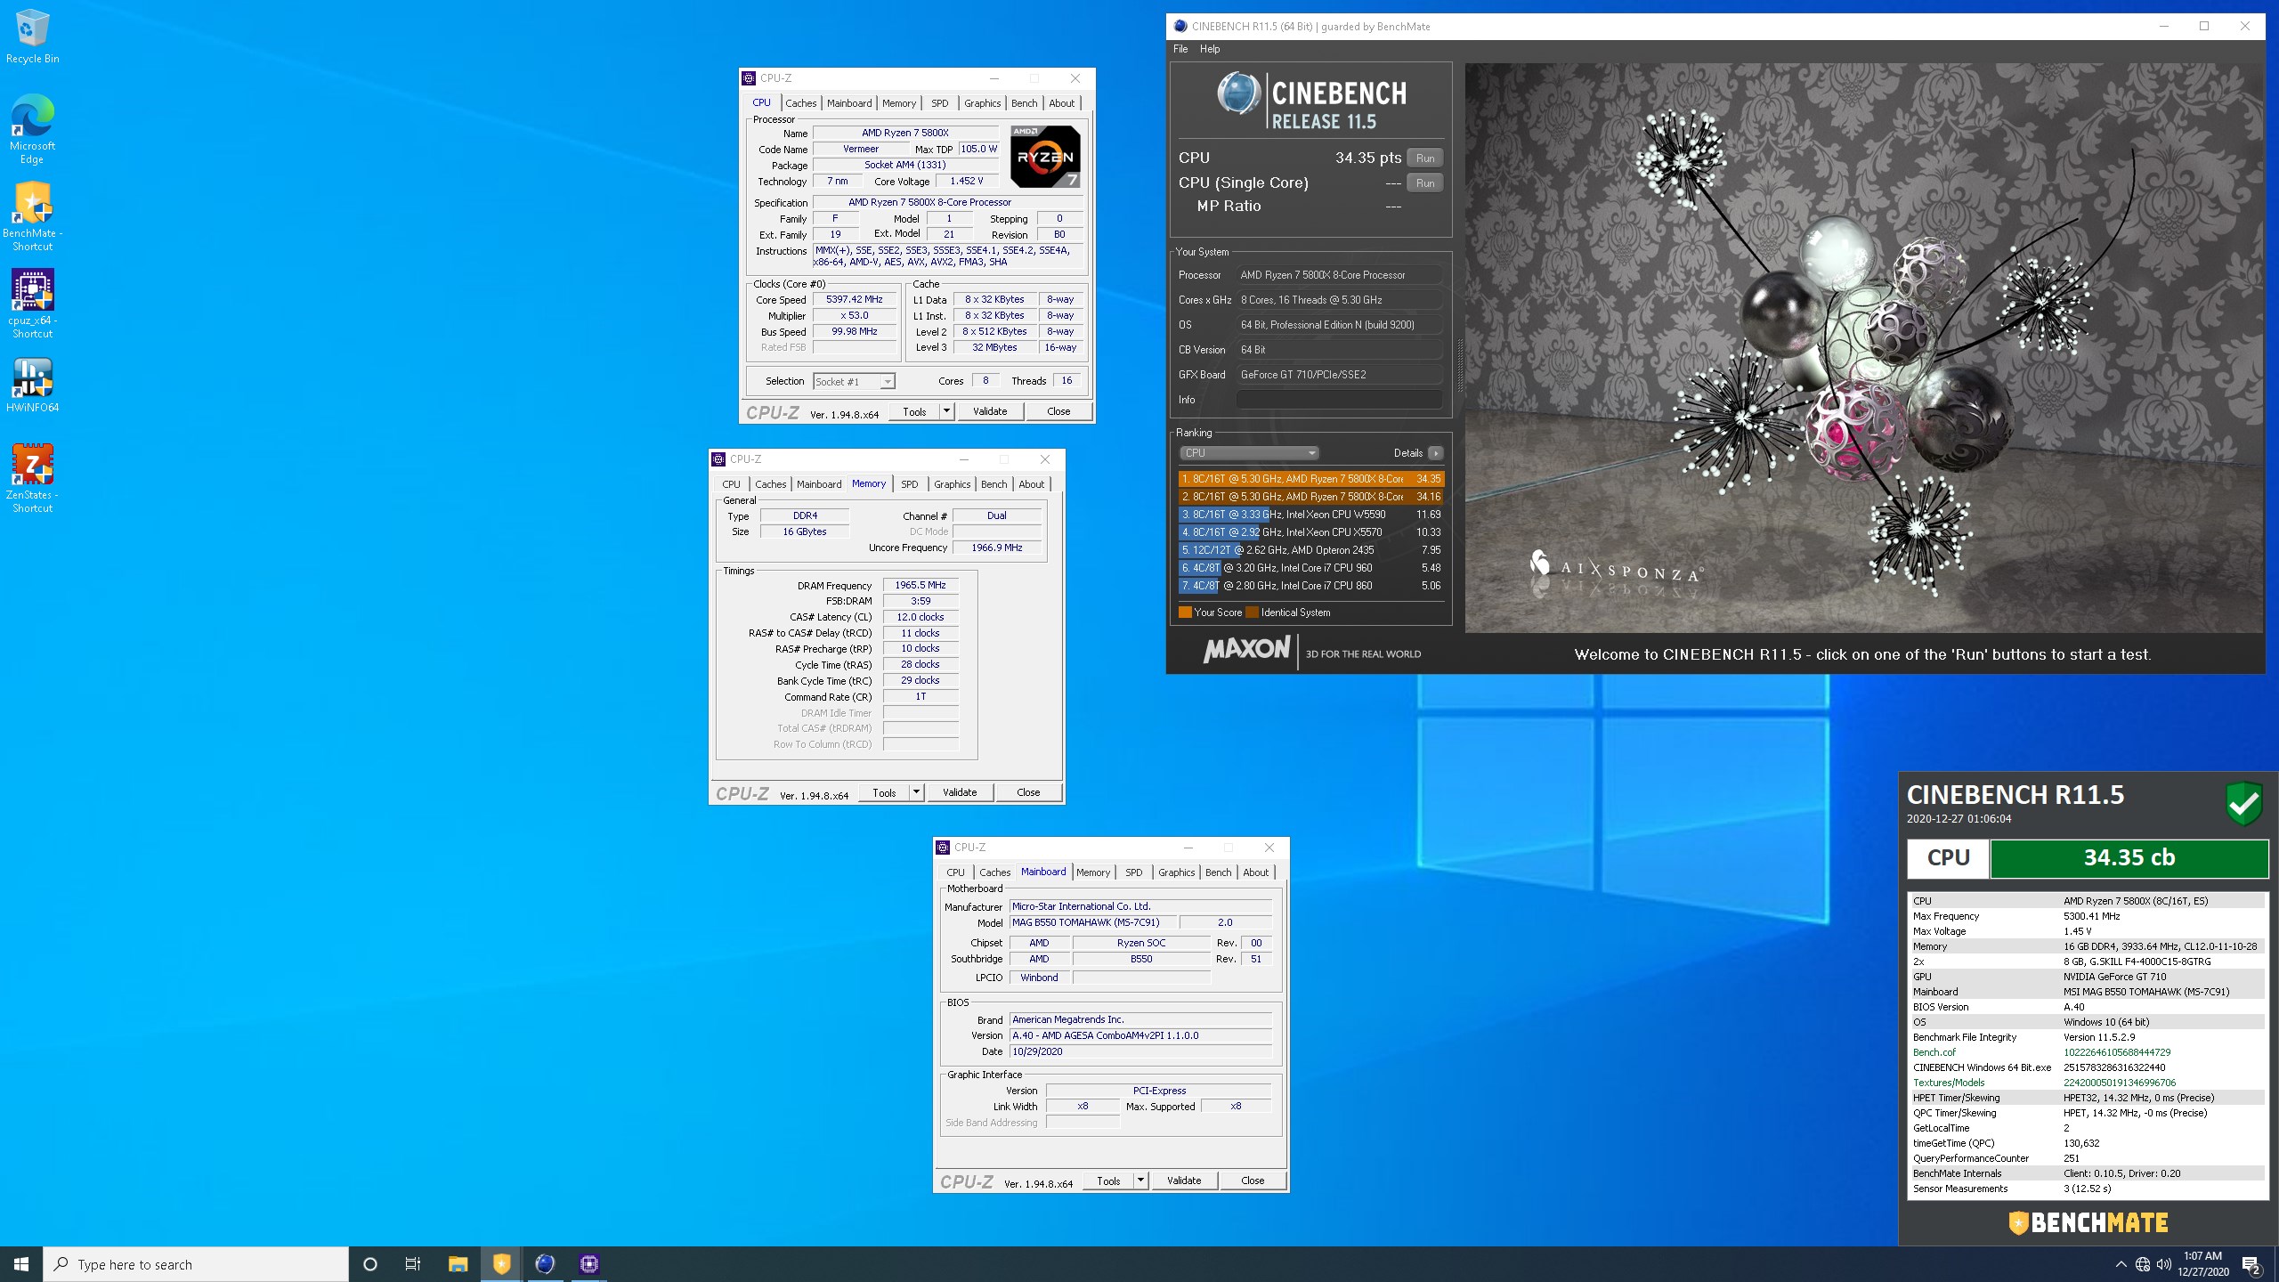Screen dimensions: 2279x1282
Task: Open the Help menu in Cinebench
Action: pos(1210,49)
